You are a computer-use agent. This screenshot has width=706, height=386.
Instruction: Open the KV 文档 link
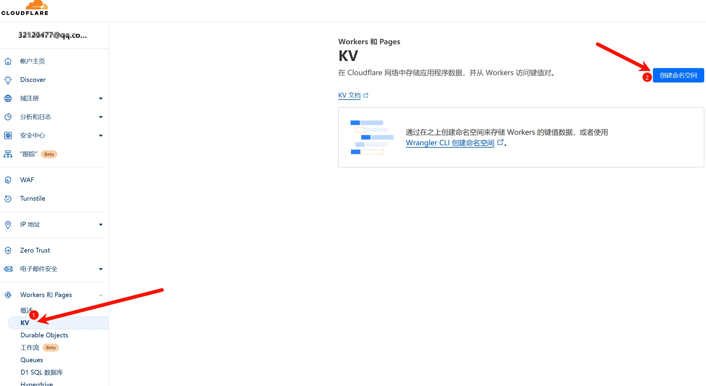[349, 95]
